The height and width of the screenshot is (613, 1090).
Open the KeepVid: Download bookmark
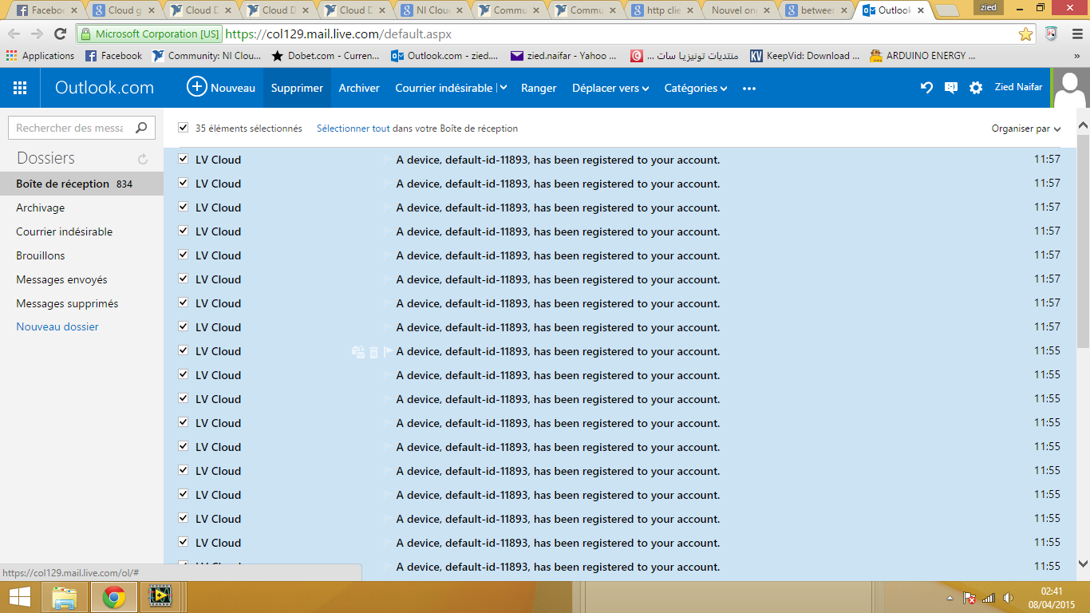804,56
